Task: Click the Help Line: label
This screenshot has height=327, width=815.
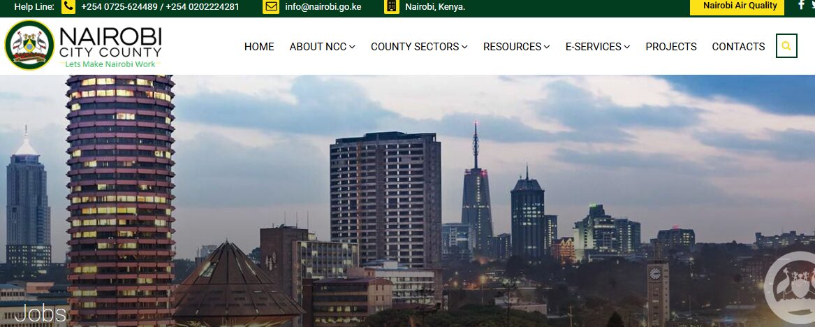Action: pos(34,7)
